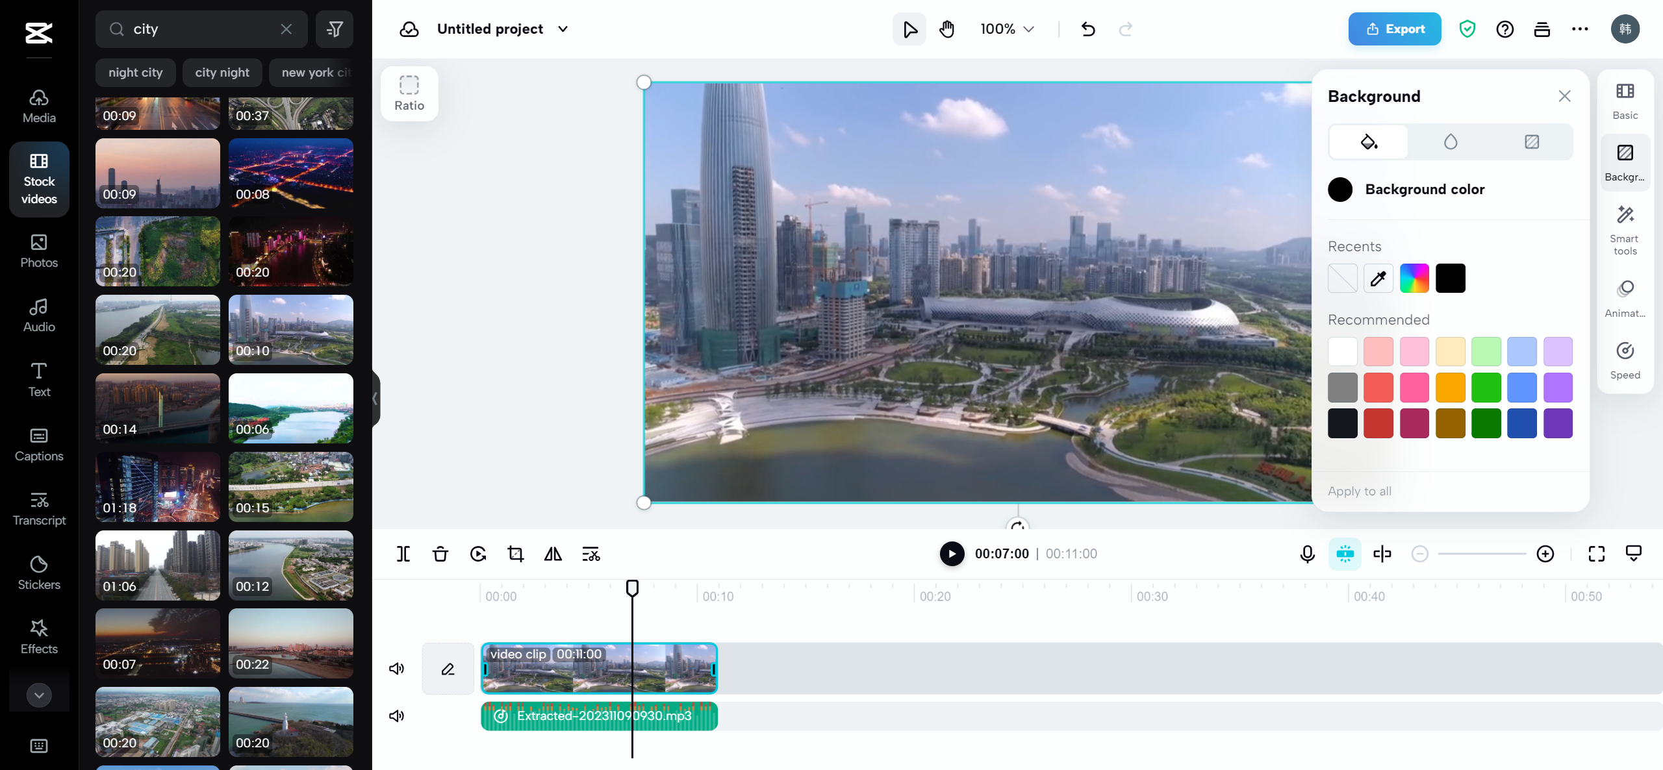Open the Effects panel
This screenshot has width=1663, height=770.
(x=39, y=638)
